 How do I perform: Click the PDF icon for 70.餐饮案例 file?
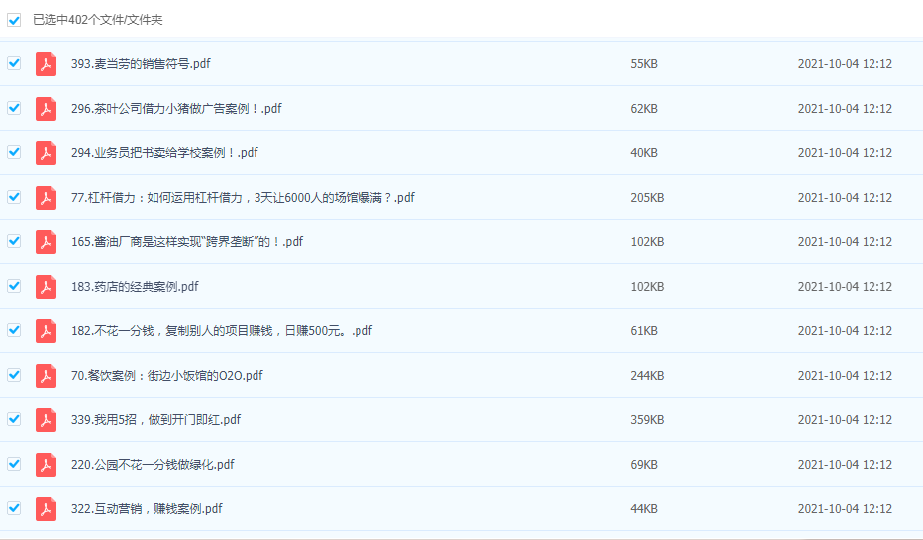click(x=46, y=376)
